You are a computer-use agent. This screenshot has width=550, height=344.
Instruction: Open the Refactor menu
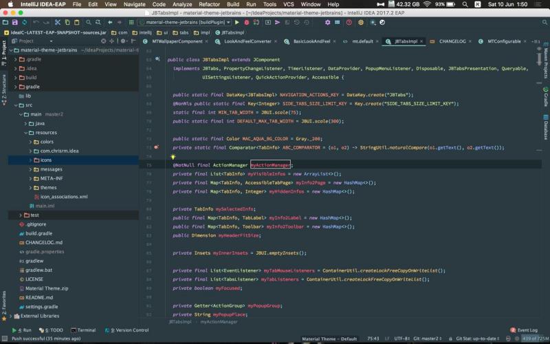coord(209,4)
